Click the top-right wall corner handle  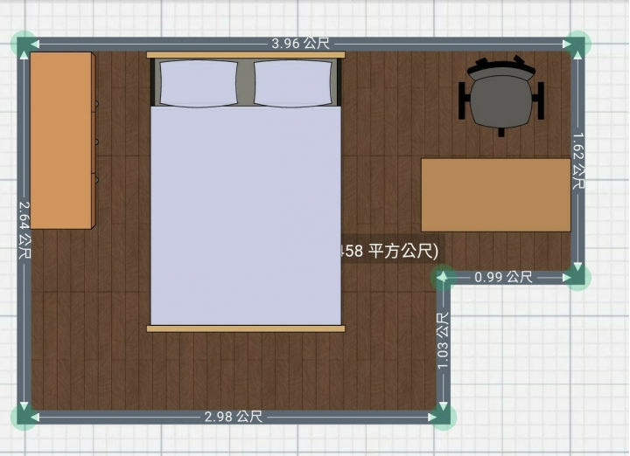pos(577,44)
